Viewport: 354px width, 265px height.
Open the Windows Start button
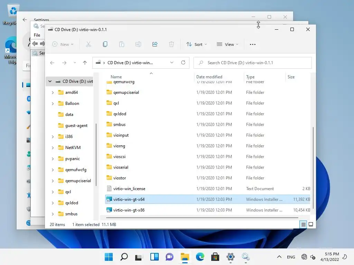point(109,257)
